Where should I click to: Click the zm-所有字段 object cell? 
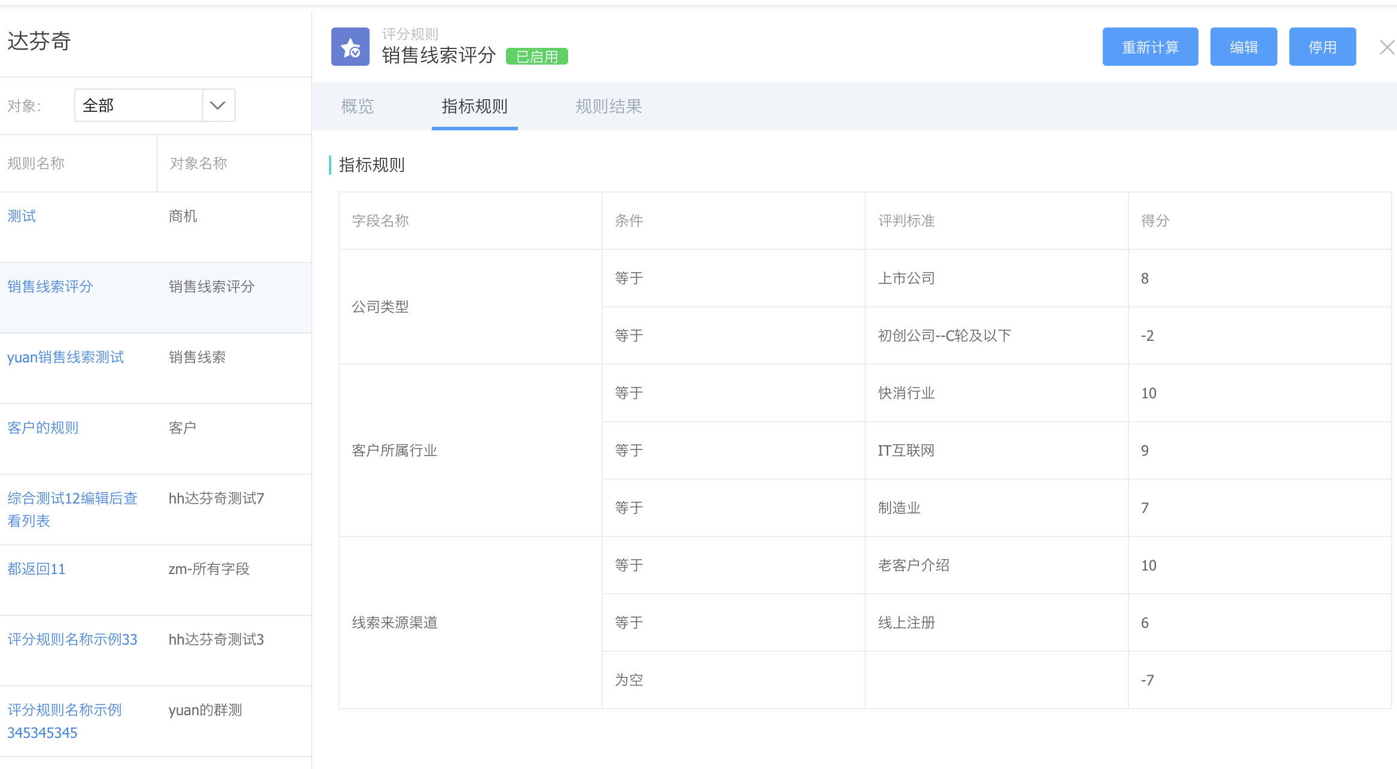pyautogui.click(x=209, y=569)
